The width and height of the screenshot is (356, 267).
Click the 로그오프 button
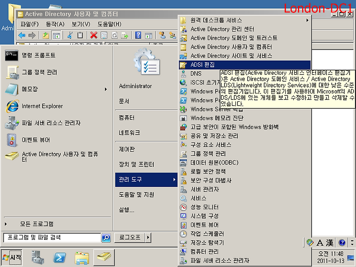tap(130, 238)
